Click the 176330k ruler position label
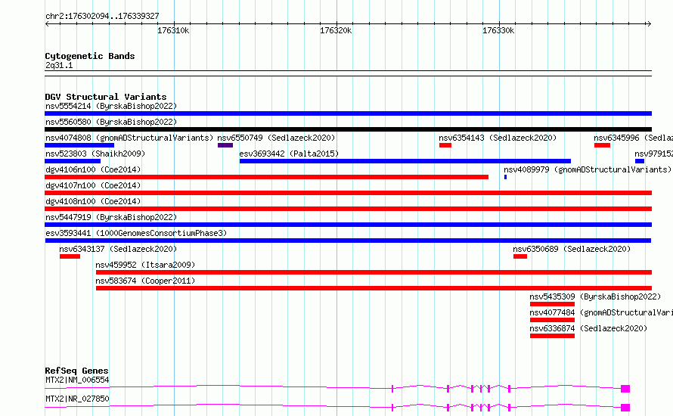 pyautogui.click(x=498, y=30)
